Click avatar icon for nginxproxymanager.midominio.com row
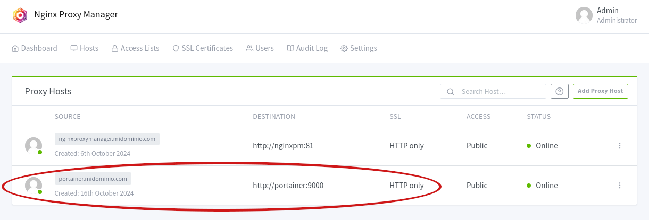 pos(34,146)
